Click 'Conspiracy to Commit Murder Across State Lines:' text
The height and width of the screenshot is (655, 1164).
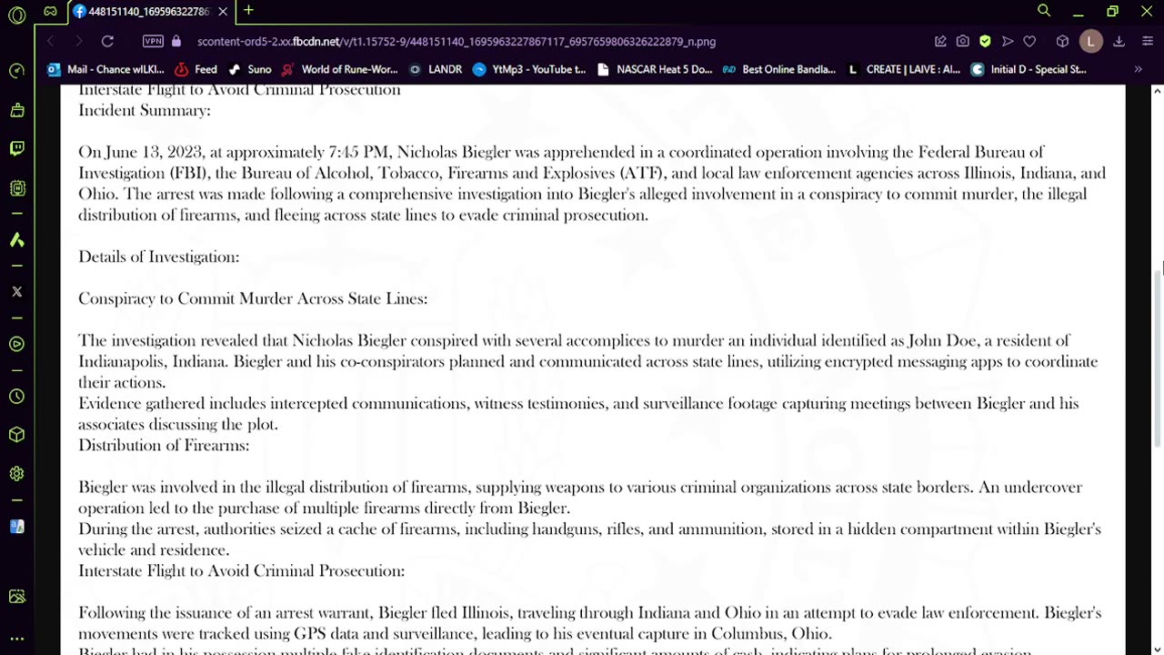[253, 298]
